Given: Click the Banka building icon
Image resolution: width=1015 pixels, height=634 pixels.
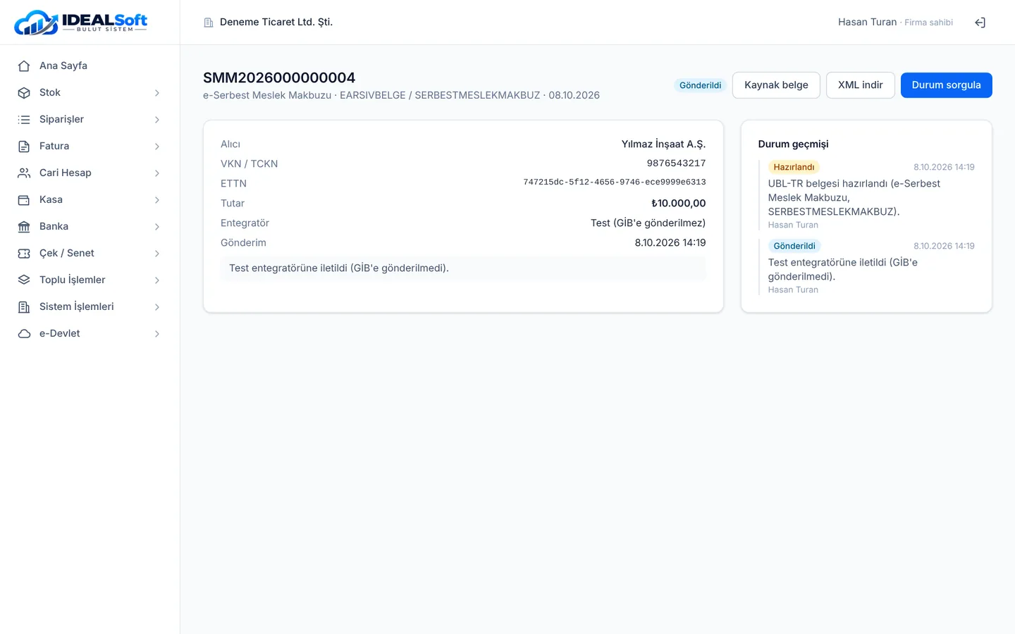Looking at the screenshot, I should 24,226.
